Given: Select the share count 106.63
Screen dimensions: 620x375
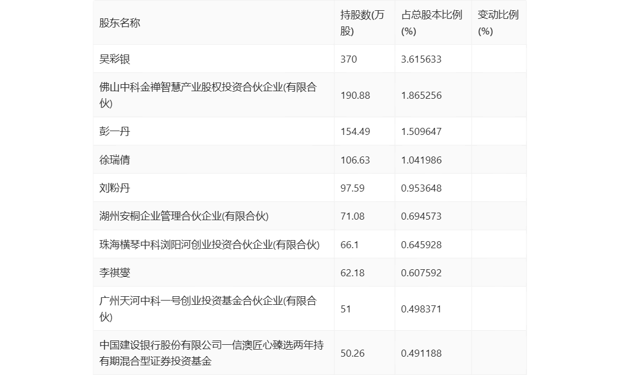Looking at the screenshot, I should (355, 160).
